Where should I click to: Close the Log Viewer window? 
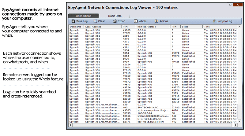(238, 5)
